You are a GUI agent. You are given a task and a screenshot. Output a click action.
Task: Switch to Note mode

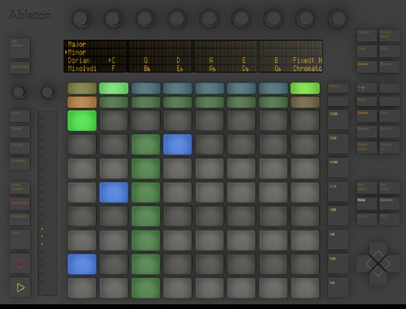tap(366, 203)
